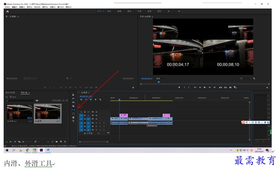Solo track A1 with S button

pyautogui.click(x=100, y=123)
